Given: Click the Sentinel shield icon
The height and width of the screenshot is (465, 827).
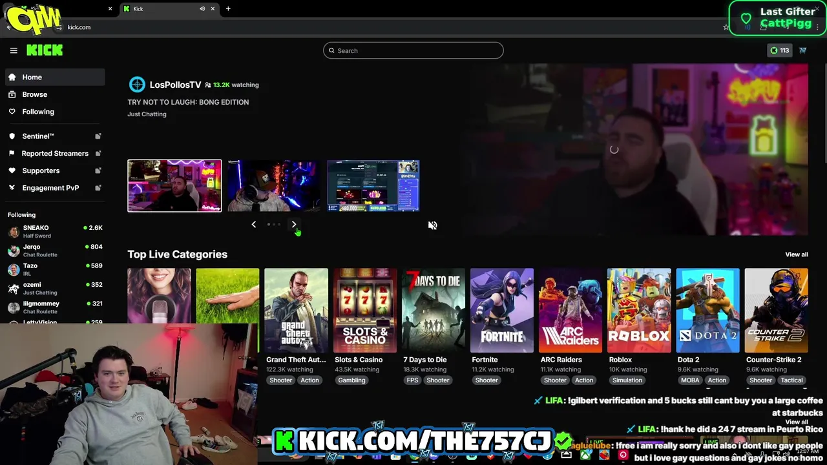Looking at the screenshot, I should 12,136.
